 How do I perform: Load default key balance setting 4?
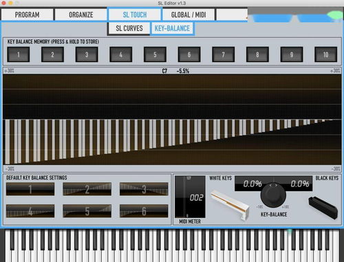30,211
